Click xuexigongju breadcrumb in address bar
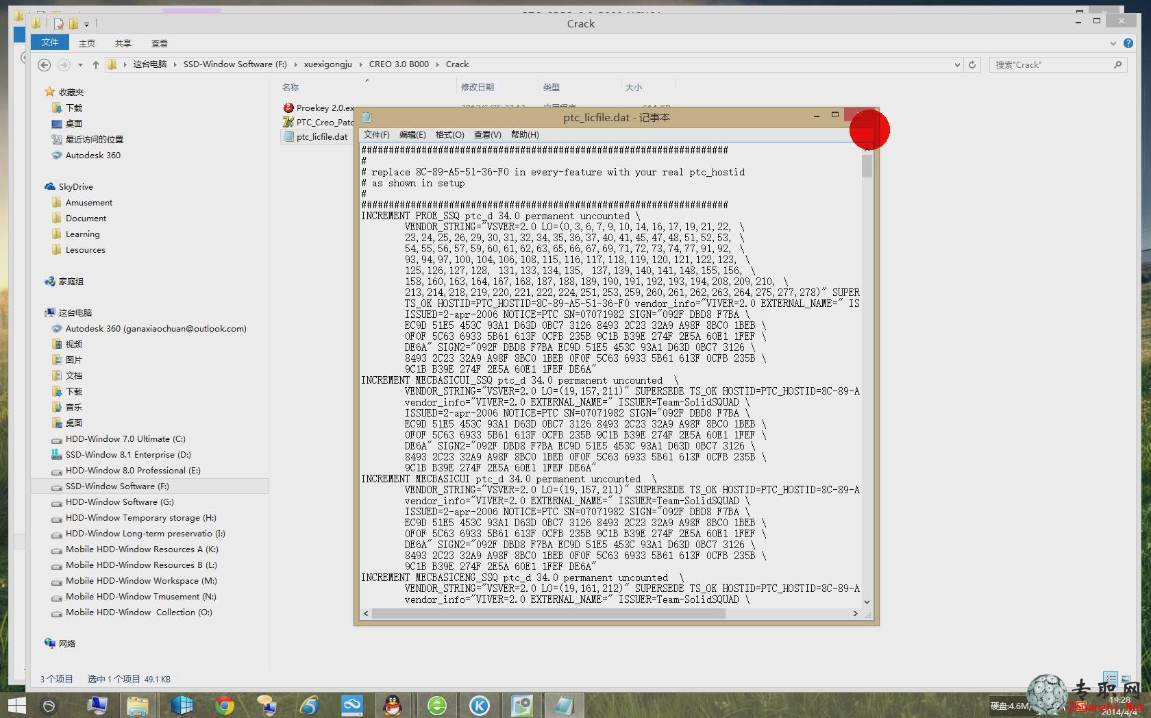 tap(327, 64)
